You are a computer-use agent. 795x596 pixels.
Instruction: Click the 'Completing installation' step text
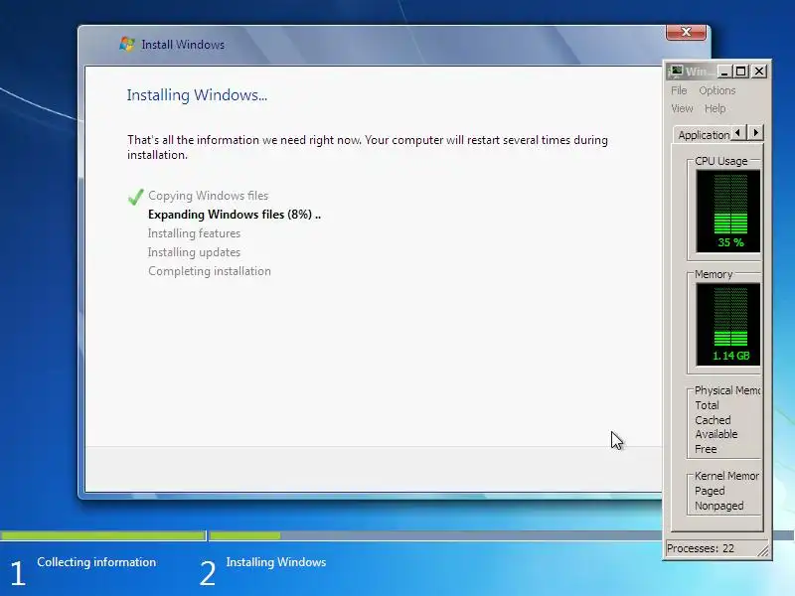[x=210, y=271]
